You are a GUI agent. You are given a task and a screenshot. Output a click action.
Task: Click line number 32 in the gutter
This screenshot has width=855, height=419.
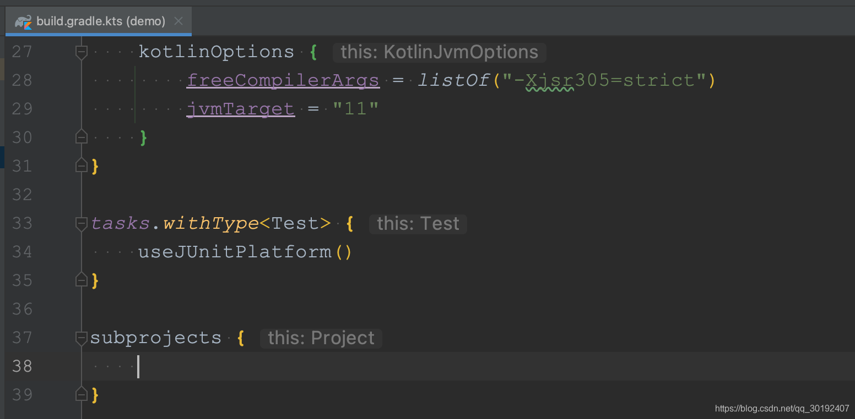click(x=22, y=195)
